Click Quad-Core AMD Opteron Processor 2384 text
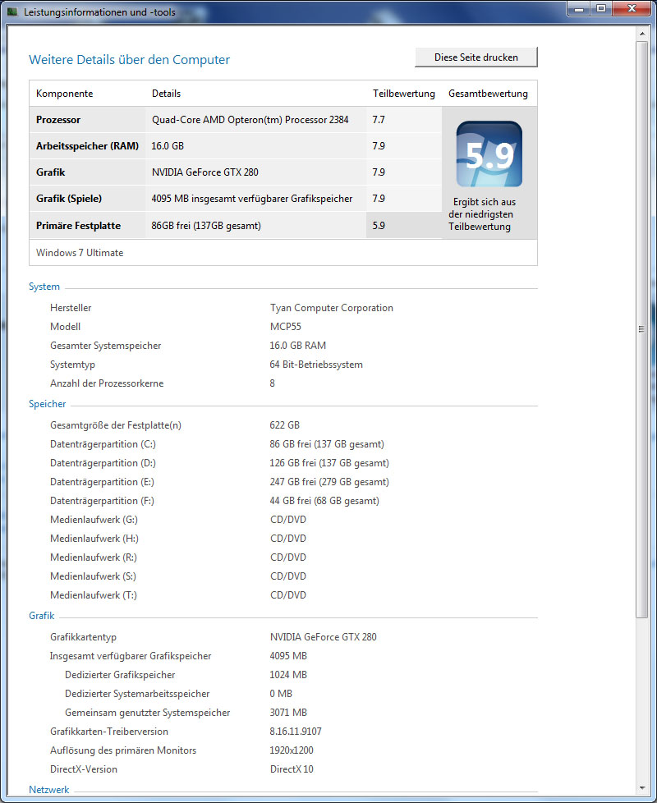The height and width of the screenshot is (803, 657). tap(250, 120)
